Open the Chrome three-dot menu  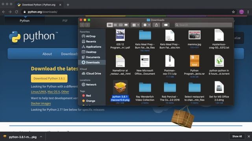[248, 12]
